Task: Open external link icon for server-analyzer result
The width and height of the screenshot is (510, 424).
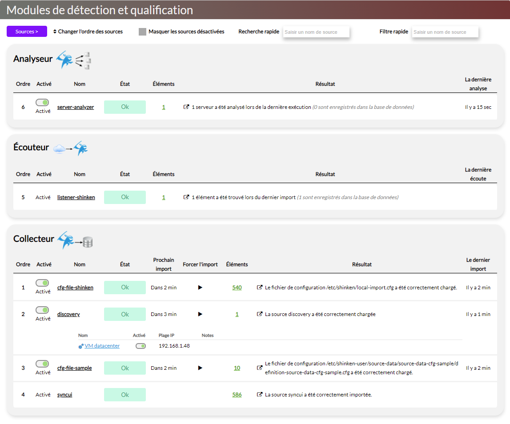Action: pyautogui.click(x=186, y=107)
